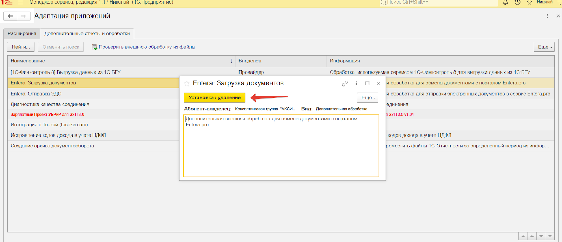562x242 pixels.
Task: Click the Информация column header
Action: pos(440,61)
